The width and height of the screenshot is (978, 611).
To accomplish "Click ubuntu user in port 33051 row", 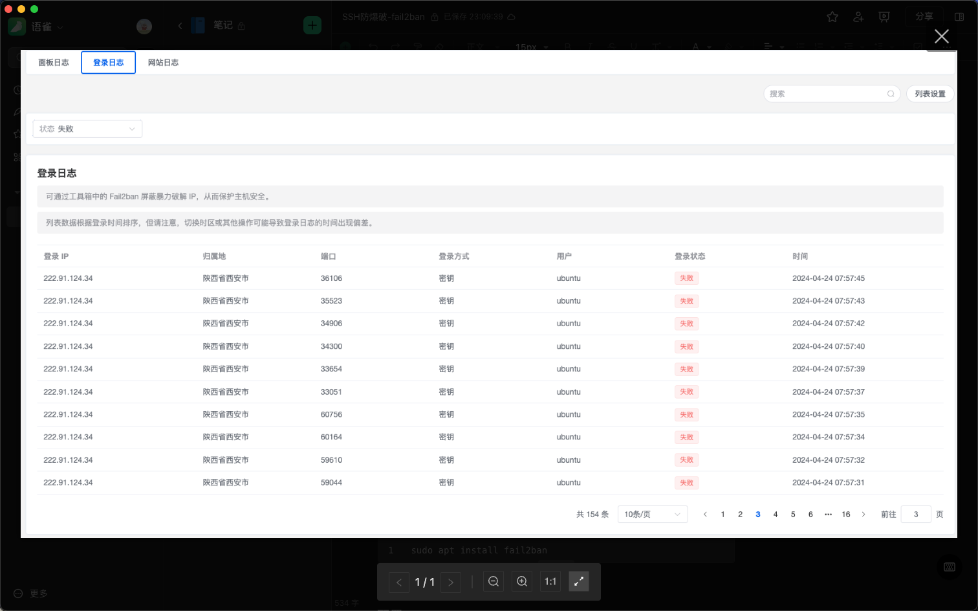I will [x=569, y=392].
